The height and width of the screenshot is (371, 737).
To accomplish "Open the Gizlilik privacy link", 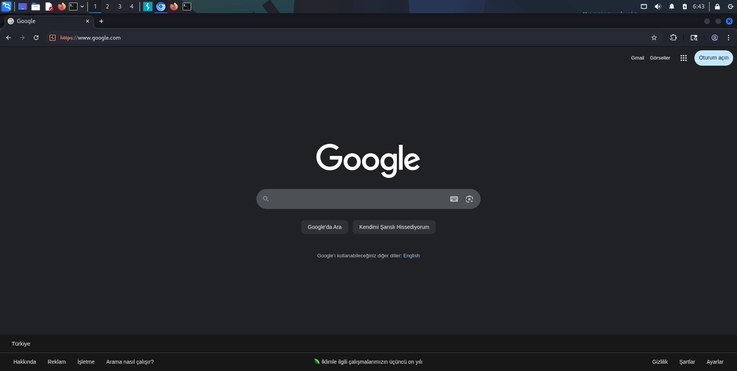I will click(x=660, y=362).
